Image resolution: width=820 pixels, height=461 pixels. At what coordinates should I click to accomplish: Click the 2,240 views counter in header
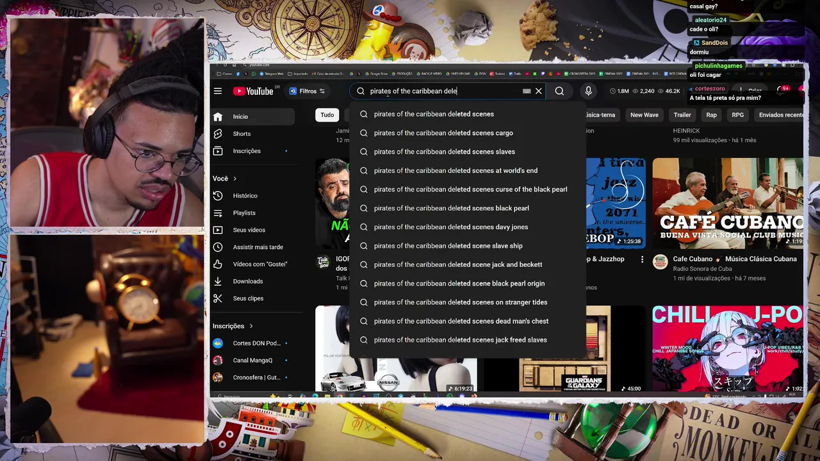[x=644, y=91]
